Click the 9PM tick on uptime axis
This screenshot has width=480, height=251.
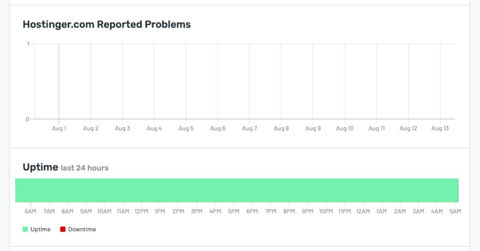coord(308,211)
